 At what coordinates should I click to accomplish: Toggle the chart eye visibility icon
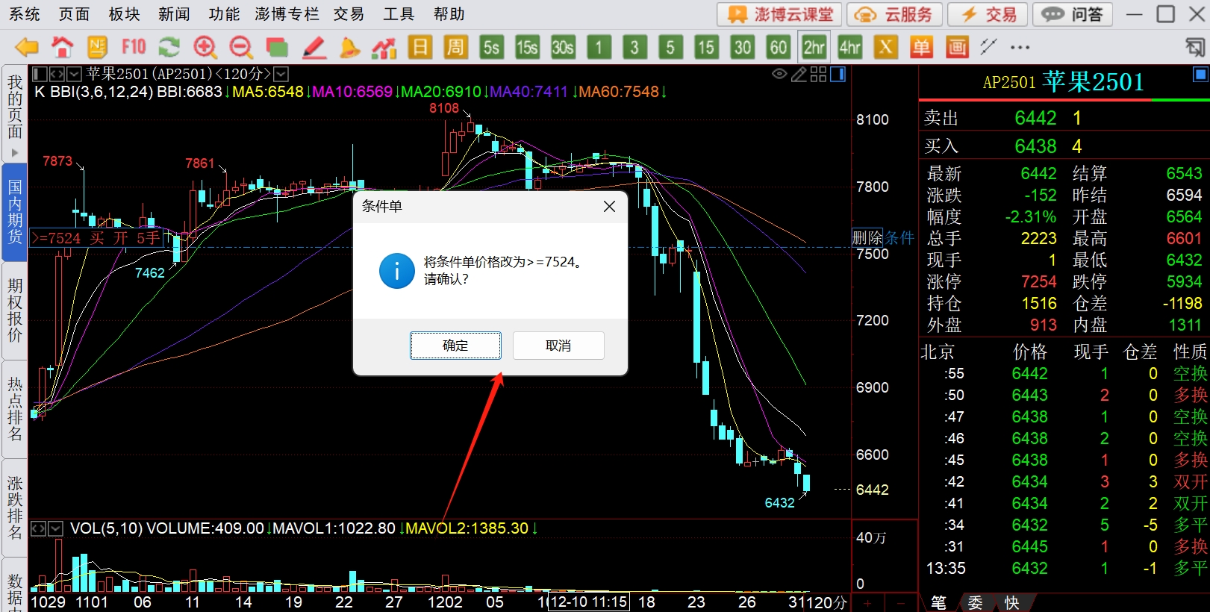[x=779, y=74]
